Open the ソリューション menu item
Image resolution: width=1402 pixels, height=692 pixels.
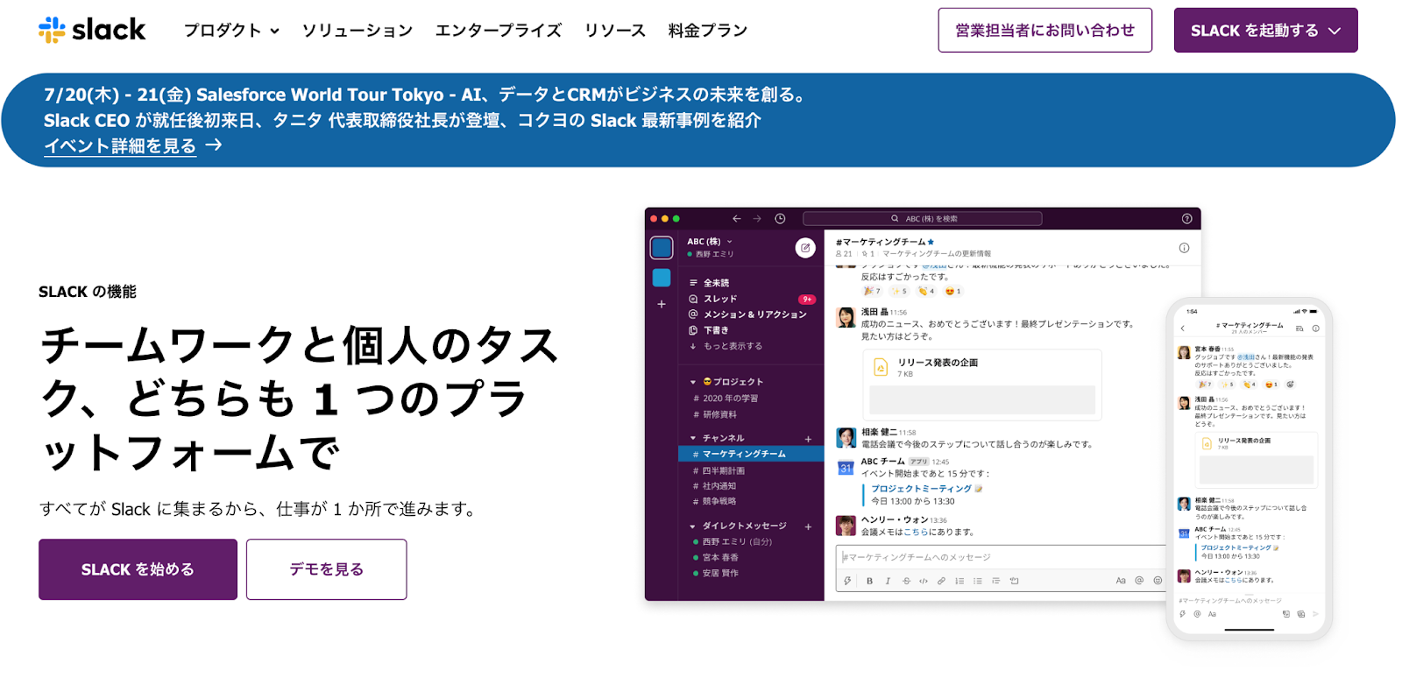[358, 31]
